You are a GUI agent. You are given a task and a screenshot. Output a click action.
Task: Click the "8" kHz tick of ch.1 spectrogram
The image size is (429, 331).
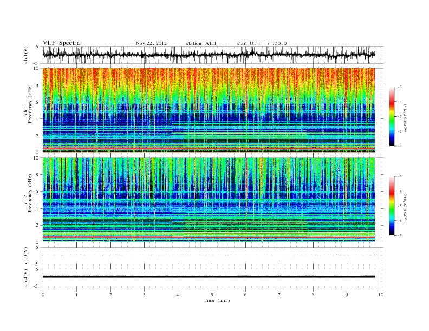point(37,85)
